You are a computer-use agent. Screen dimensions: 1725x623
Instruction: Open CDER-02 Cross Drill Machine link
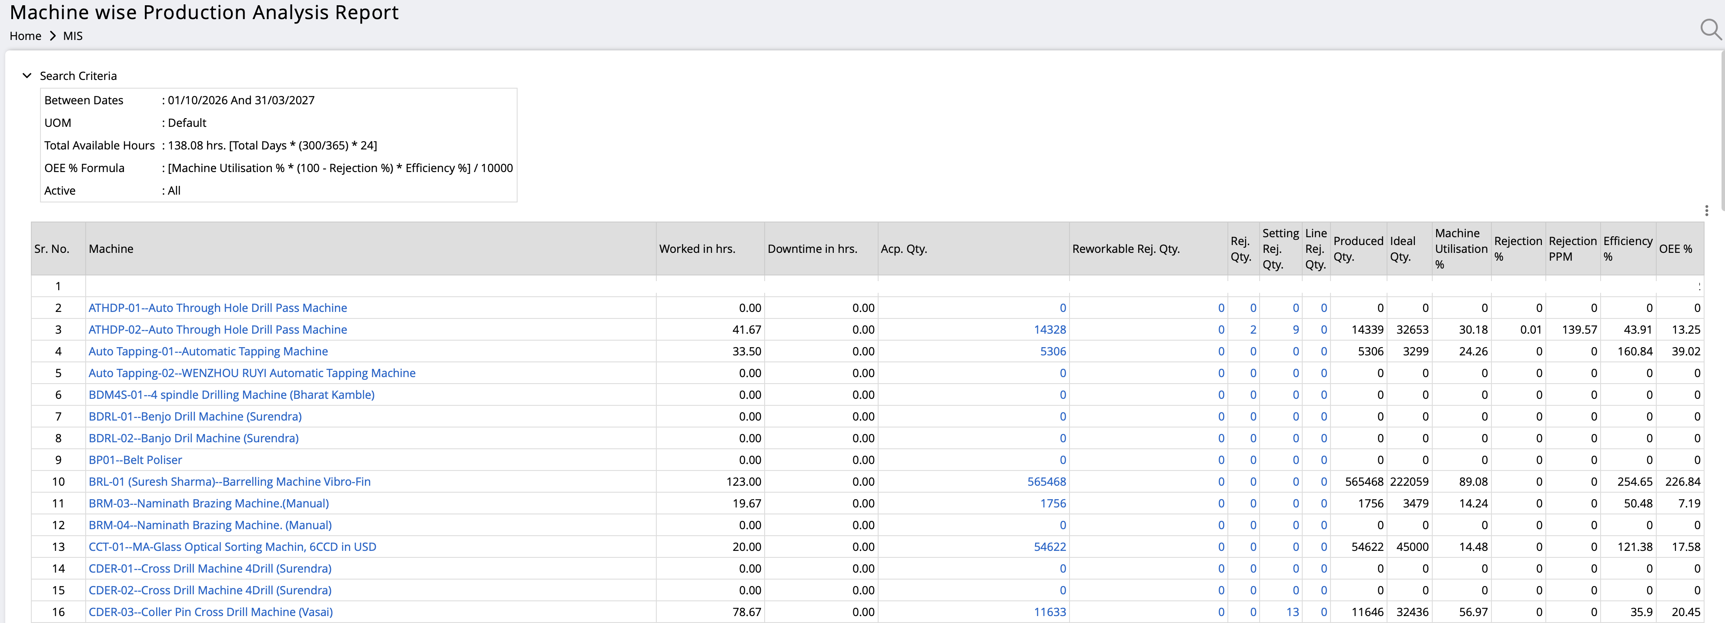pyautogui.click(x=210, y=590)
